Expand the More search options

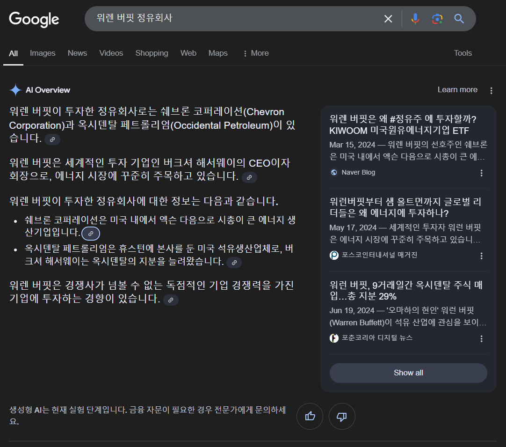point(256,53)
